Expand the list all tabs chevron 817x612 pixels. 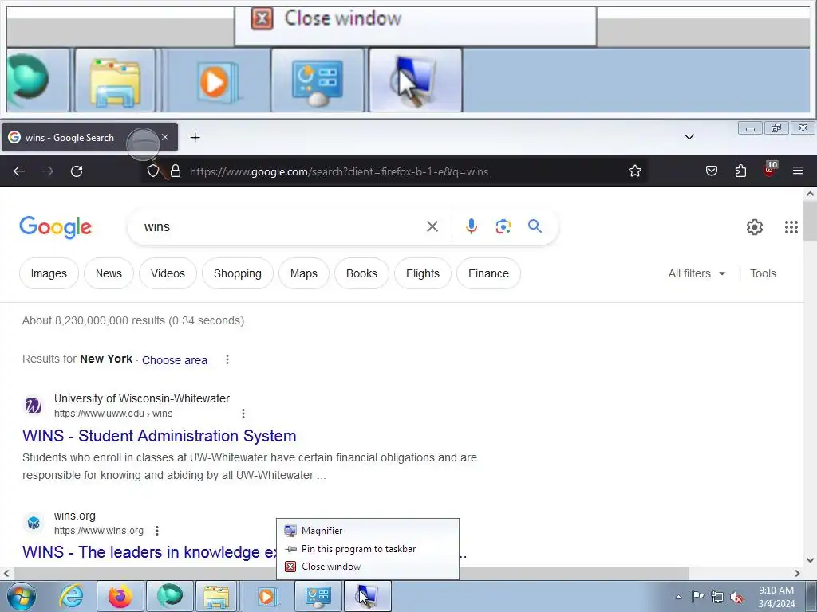689,137
